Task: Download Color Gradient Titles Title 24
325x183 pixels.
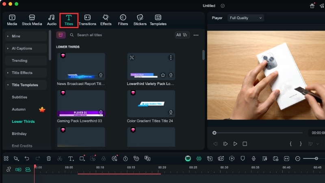Action: coord(171,112)
